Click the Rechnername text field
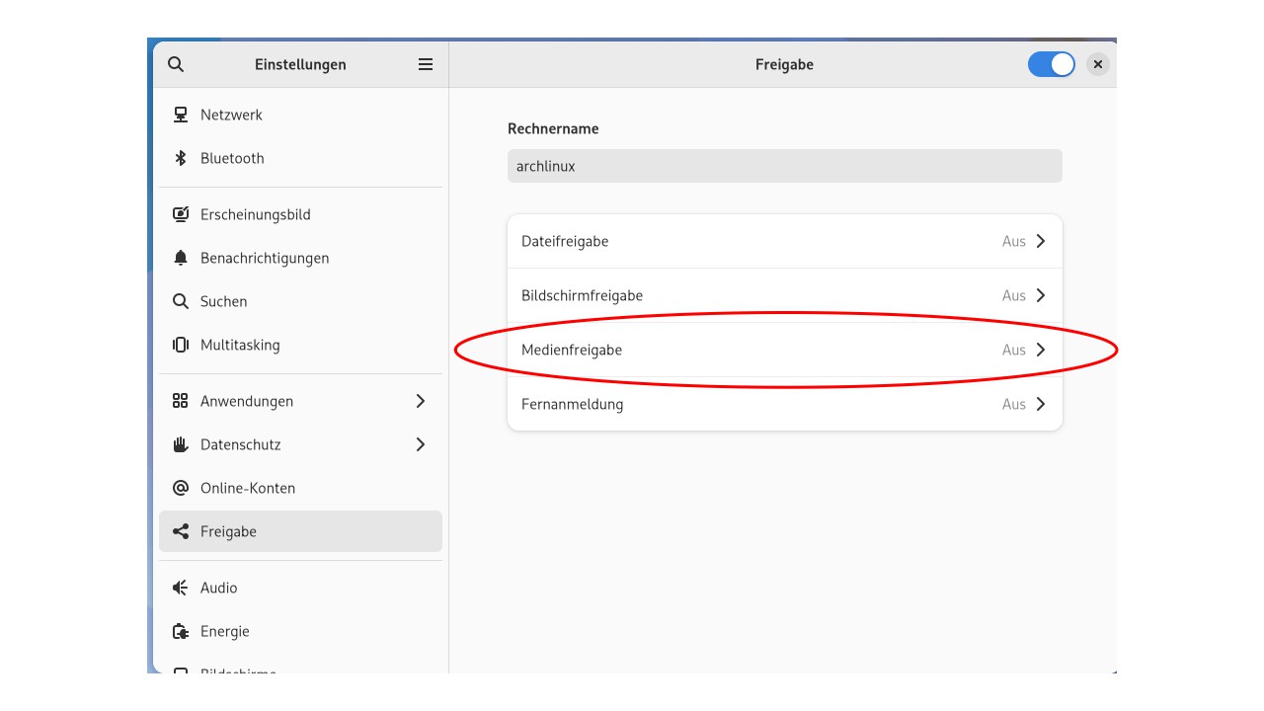This screenshot has width=1264, height=711. [784, 166]
